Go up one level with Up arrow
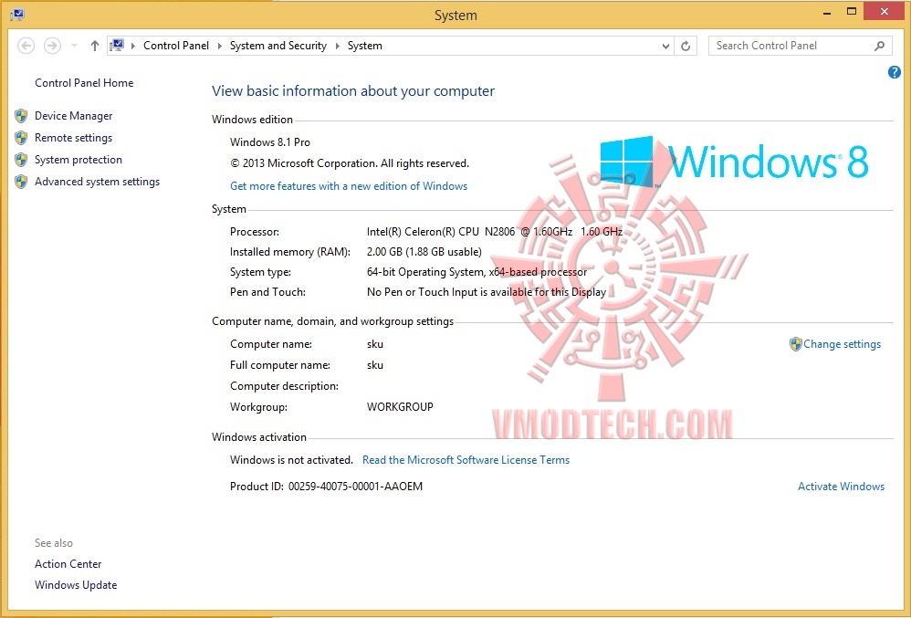This screenshot has width=911, height=618. 95,46
